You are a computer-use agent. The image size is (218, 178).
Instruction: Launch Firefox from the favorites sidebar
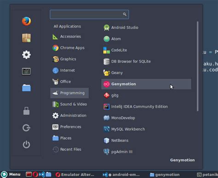coord(26,21)
